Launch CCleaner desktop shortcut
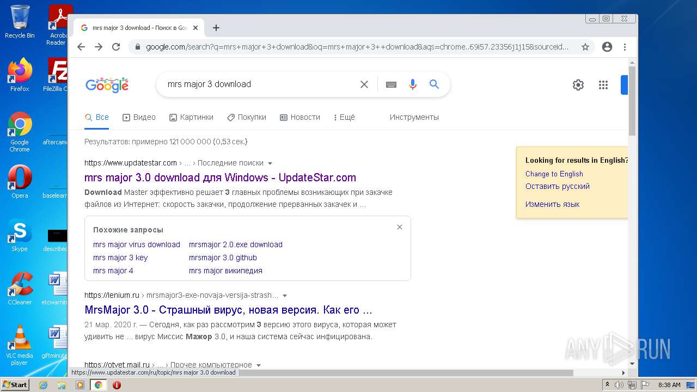 pyautogui.click(x=20, y=289)
